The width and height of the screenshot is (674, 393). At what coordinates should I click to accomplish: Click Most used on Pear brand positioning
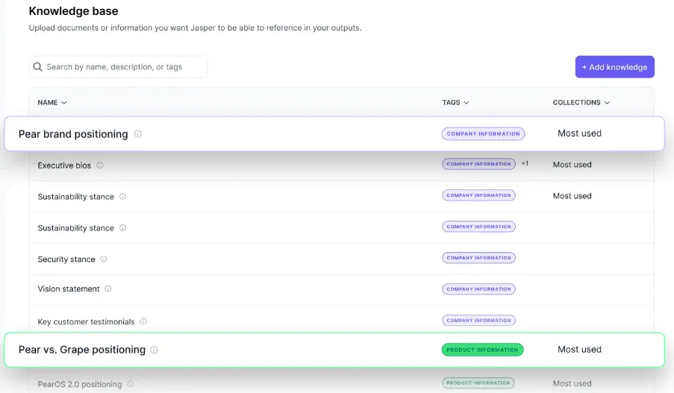point(579,133)
